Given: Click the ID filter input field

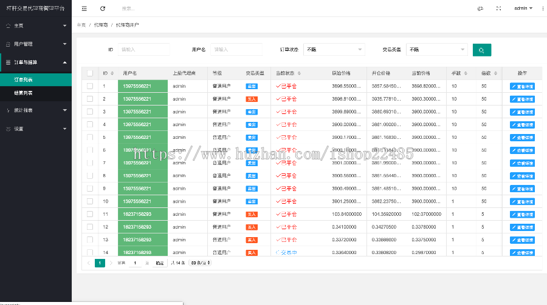Looking at the screenshot, I should (143, 50).
